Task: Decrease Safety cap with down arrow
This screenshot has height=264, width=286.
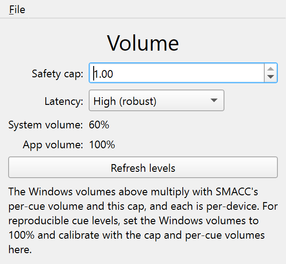Action: (271, 77)
